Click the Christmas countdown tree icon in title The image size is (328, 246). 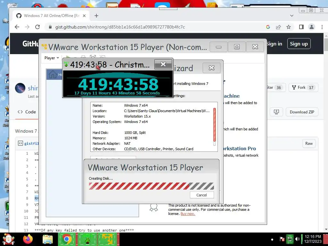66,64
